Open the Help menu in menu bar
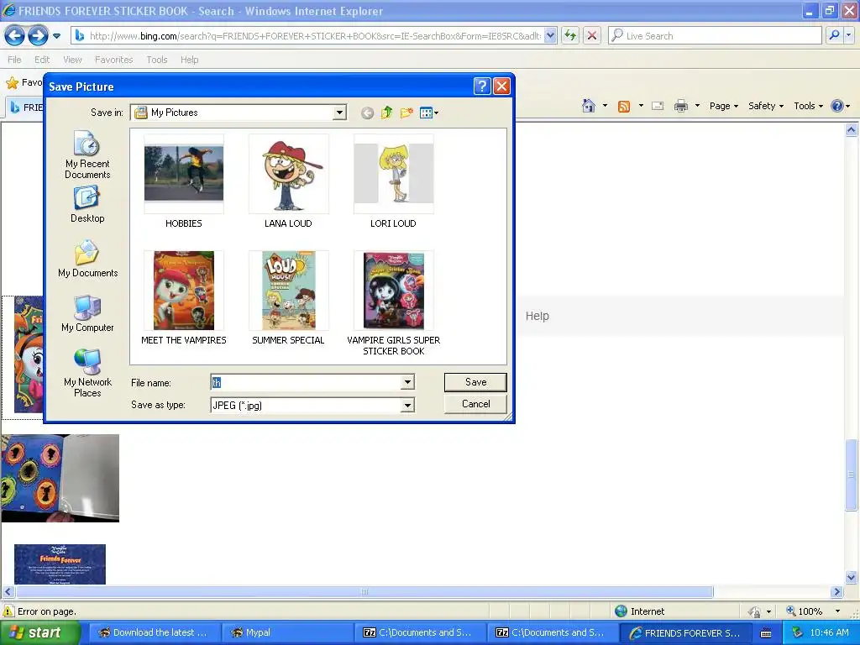The width and height of the screenshot is (860, 645). click(x=189, y=60)
